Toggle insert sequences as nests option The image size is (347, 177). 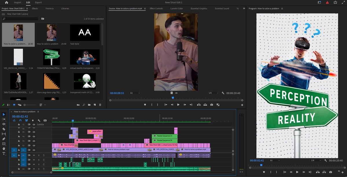(14, 120)
